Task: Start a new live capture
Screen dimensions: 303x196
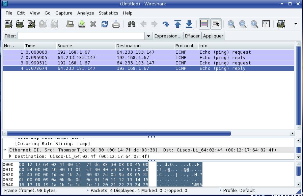Action: (x=31, y=24)
